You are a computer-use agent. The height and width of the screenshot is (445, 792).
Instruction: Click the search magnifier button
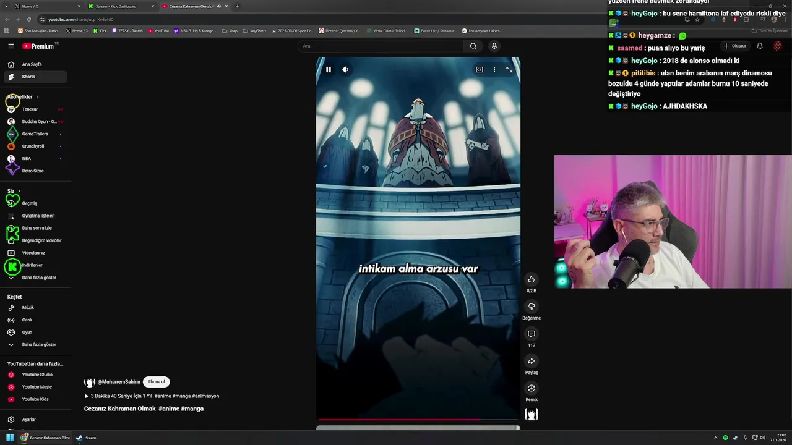click(x=473, y=46)
